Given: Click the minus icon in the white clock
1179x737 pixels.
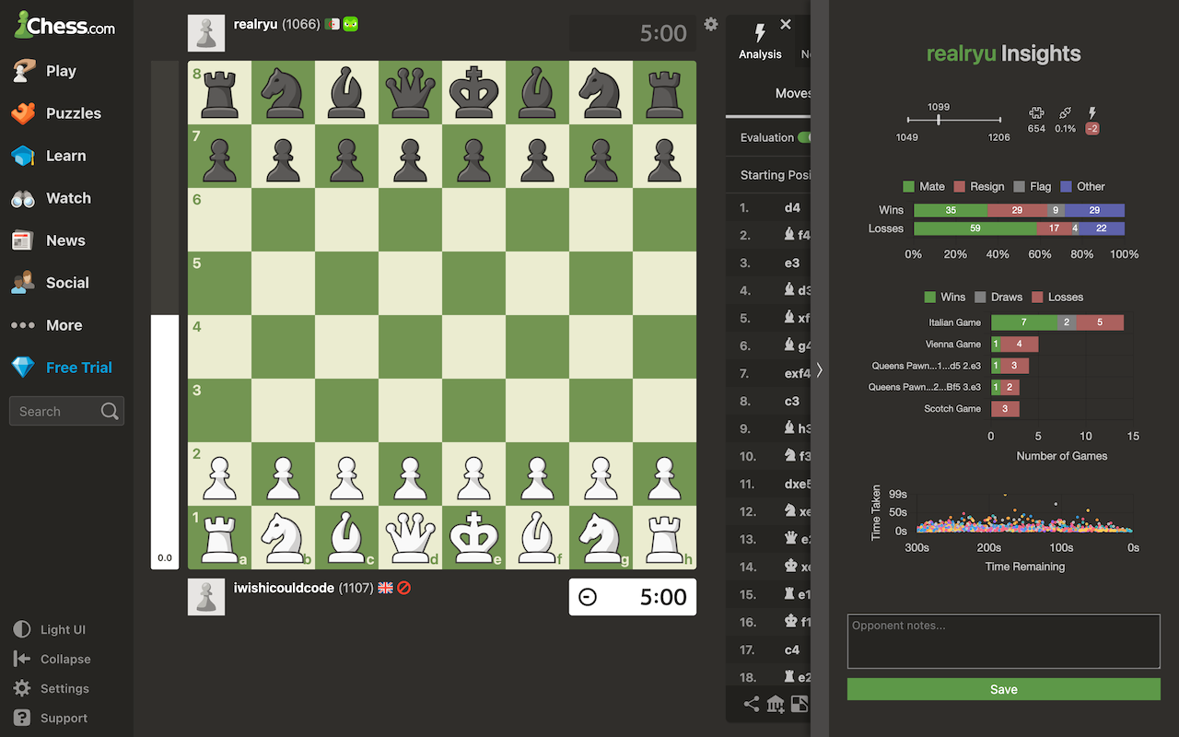Looking at the screenshot, I should click(587, 597).
